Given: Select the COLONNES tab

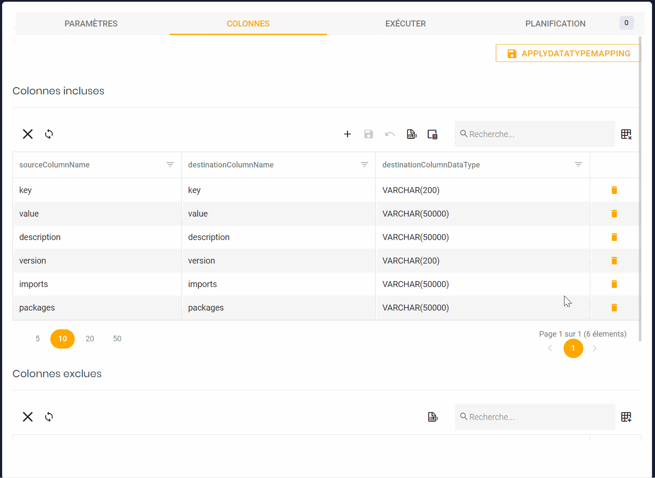Looking at the screenshot, I should (248, 23).
